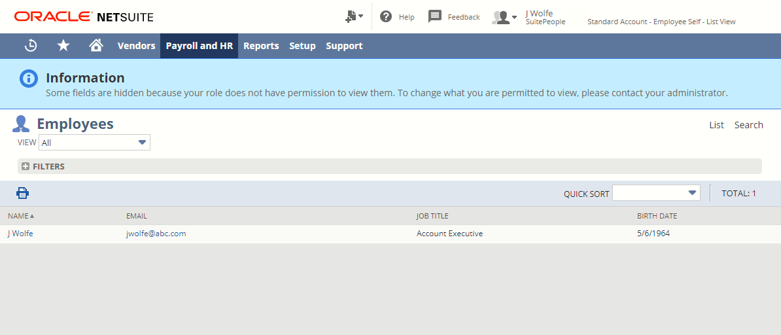Sort by the BIRTH DATE column header
The height and width of the screenshot is (335, 781).
pyautogui.click(x=657, y=216)
